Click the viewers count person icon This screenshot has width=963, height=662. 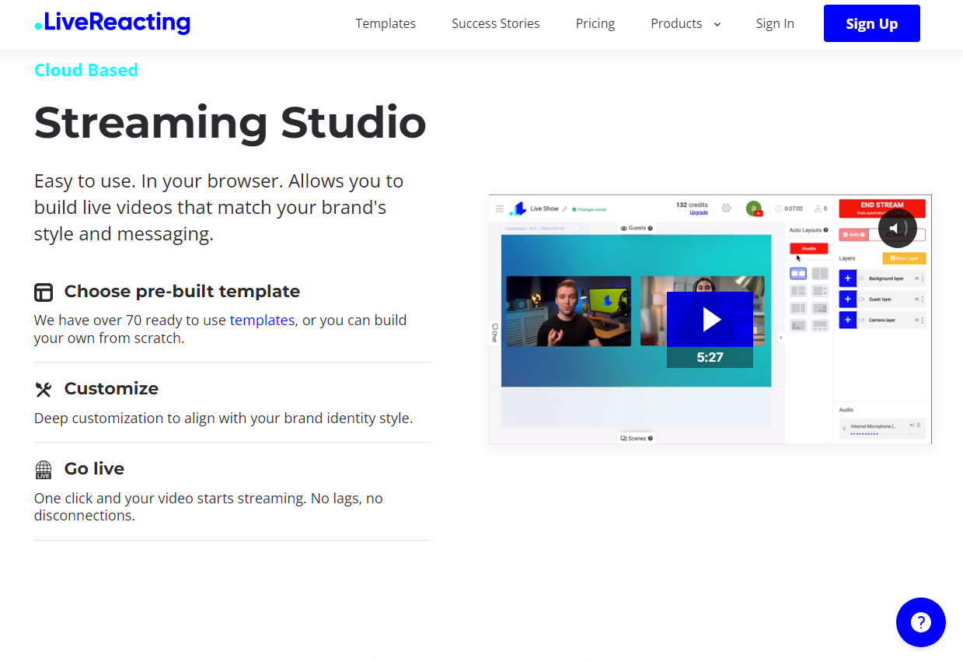pos(818,208)
